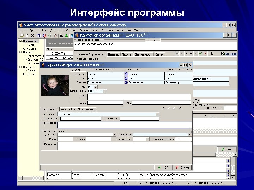Click small gray X icon in persona window
Screen dimensions: 254x190
pyautogui.click(x=174, y=108)
